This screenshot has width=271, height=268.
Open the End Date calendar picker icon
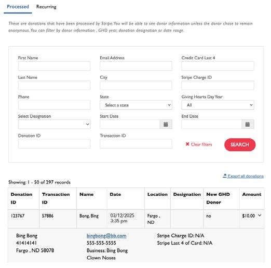tap(248, 124)
